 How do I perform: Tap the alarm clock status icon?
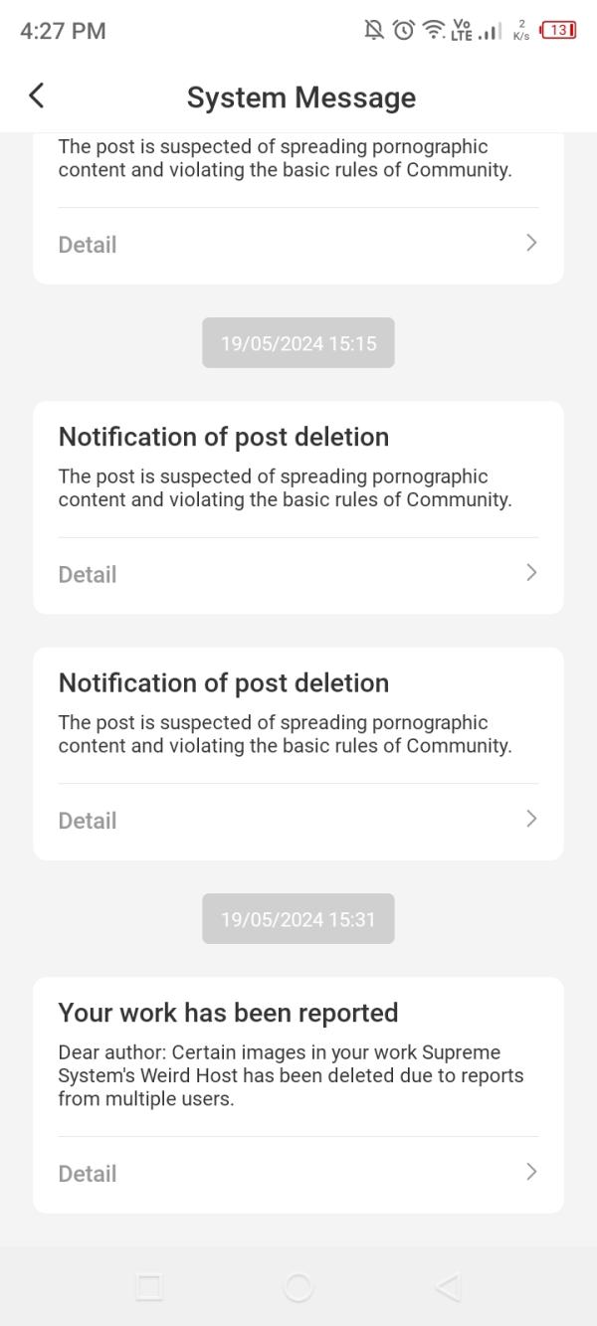tap(403, 31)
